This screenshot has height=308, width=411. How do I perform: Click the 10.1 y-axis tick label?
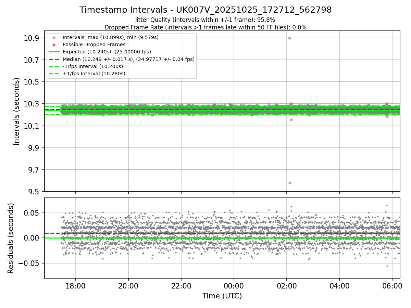pyautogui.click(x=32, y=126)
